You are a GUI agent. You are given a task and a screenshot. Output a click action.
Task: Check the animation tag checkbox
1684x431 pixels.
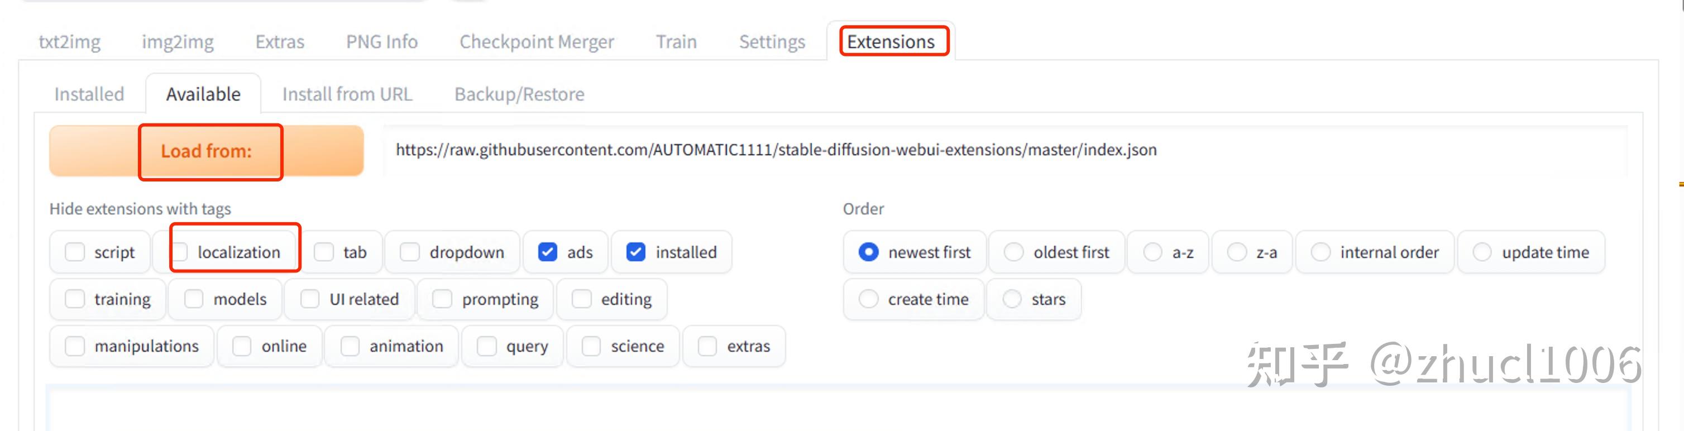[x=350, y=346]
